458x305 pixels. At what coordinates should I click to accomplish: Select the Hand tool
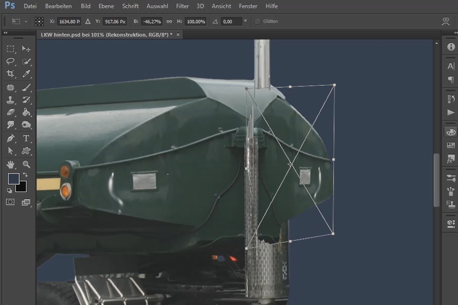(10, 164)
